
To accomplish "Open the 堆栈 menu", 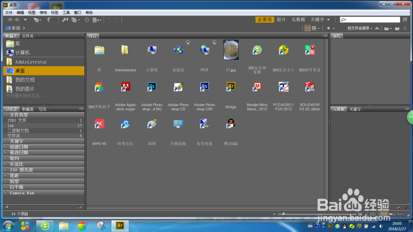I will coord(43,12).
